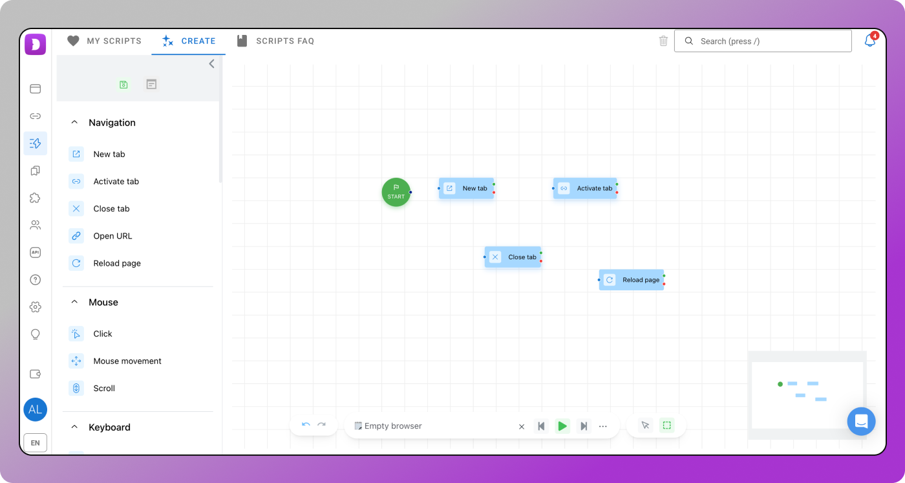Open the Scripts FAQ tab

[275, 41]
